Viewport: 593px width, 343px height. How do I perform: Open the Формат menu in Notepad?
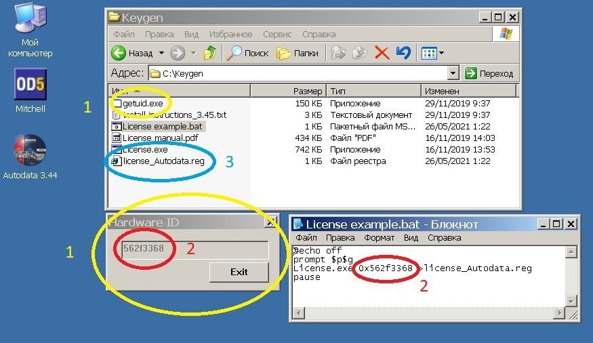pos(380,238)
